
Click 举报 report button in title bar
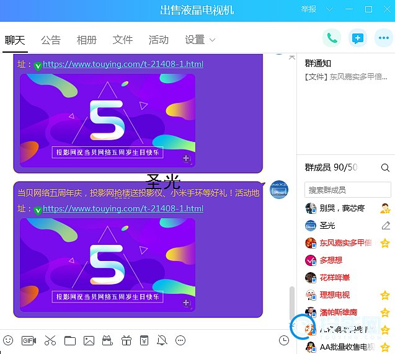tap(309, 9)
